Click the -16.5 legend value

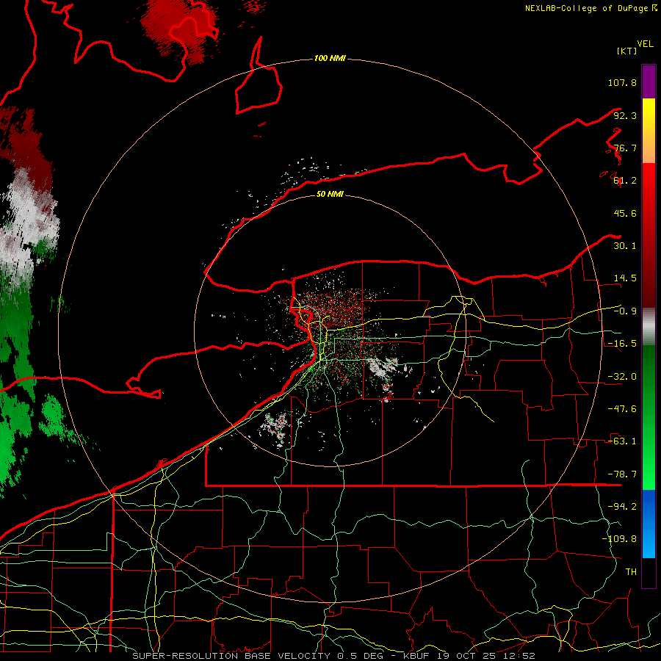[x=622, y=344]
